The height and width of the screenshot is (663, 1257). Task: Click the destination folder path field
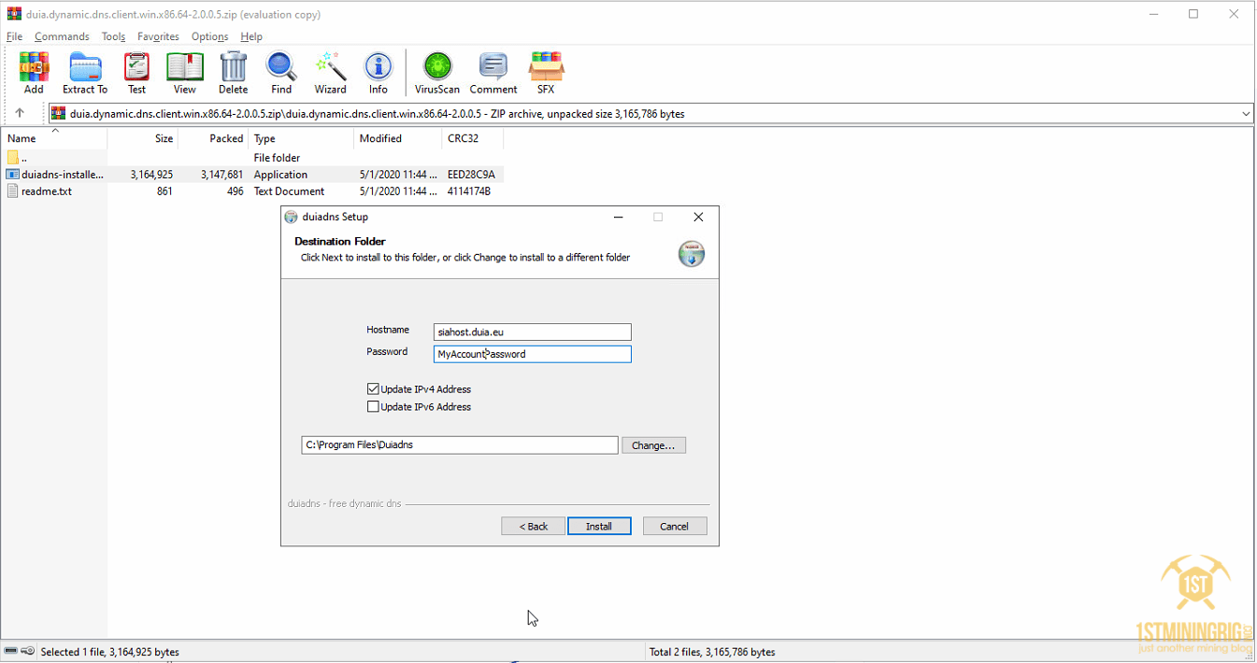460,445
